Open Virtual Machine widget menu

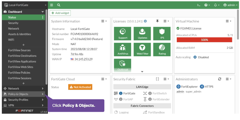[x=228, y=21]
